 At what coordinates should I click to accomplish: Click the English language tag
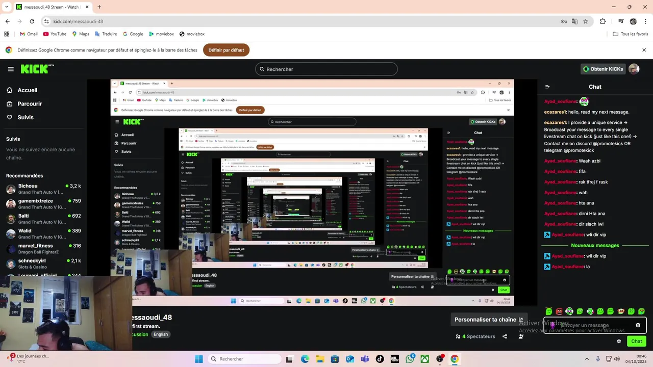pos(161,334)
